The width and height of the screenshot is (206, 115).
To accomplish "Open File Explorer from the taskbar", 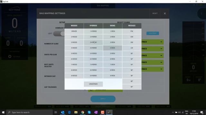I will click(x=76, y=112).
